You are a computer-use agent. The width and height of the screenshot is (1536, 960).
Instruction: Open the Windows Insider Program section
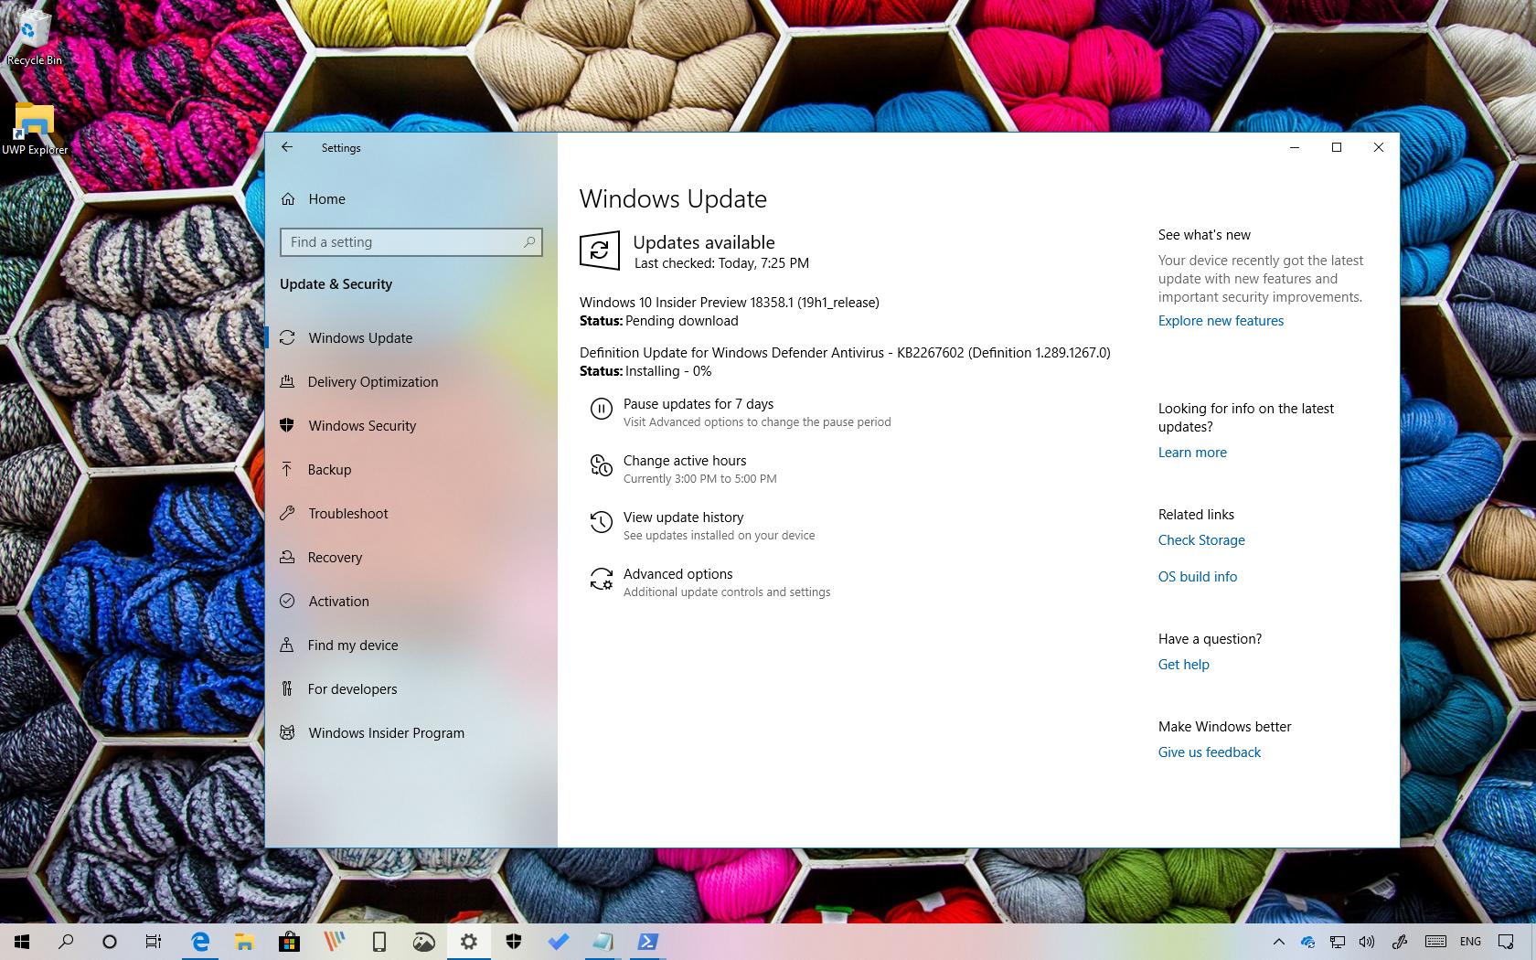point(386,732)
